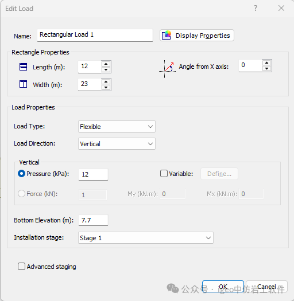Select the Pressure (kPa) radio button
This screenshot has width=294, height=301.
click(21, 174)
